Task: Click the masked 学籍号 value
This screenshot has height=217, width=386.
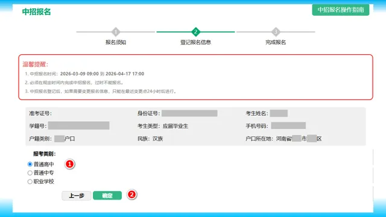Action: click(x=79, y=125)
